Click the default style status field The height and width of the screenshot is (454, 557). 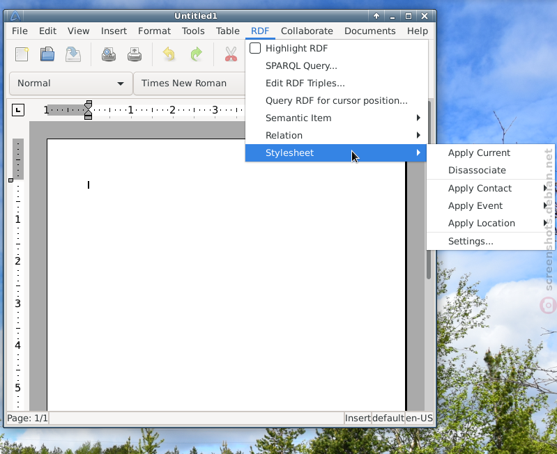pos(388,418)
